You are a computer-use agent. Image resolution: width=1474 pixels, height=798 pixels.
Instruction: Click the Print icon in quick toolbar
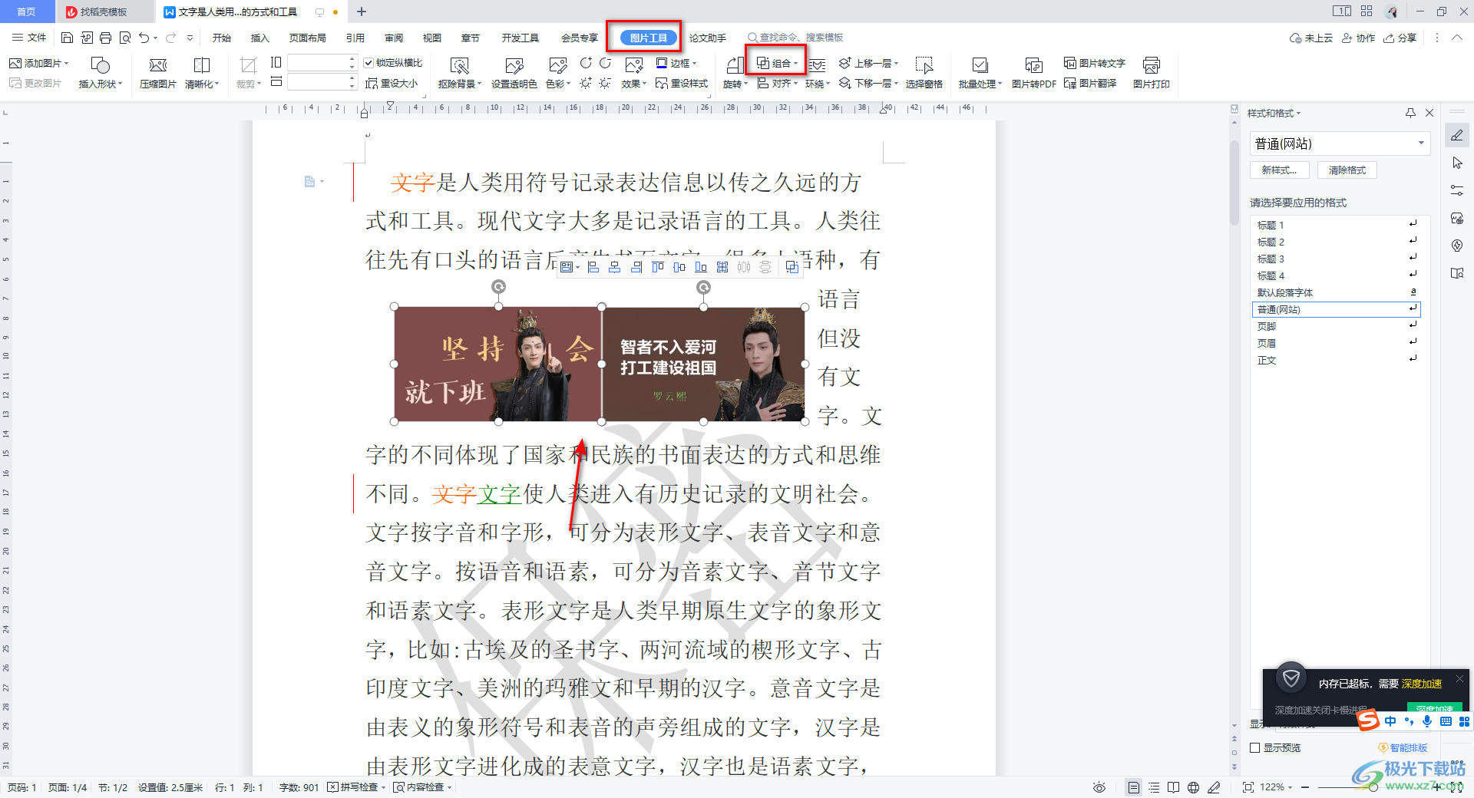coord(105,38)
